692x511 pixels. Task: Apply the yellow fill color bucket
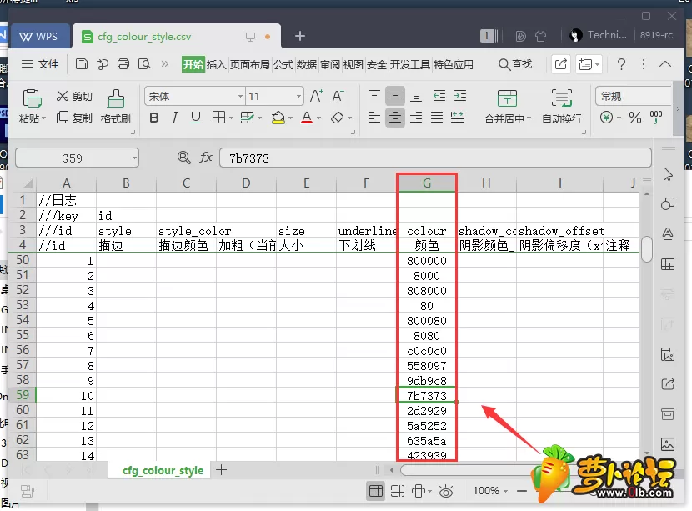click(278, 118)
